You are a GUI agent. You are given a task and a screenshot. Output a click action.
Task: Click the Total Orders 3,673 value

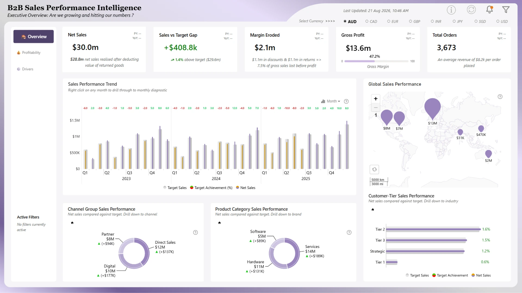click(x=446, y=48)
